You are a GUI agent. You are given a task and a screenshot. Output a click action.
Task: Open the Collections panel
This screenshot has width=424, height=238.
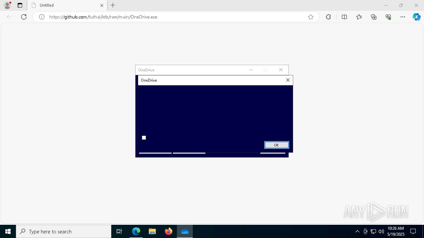[x=374, y=17]
